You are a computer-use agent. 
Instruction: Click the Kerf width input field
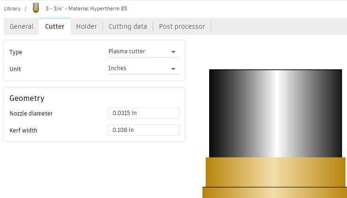[x=144, y=130]
